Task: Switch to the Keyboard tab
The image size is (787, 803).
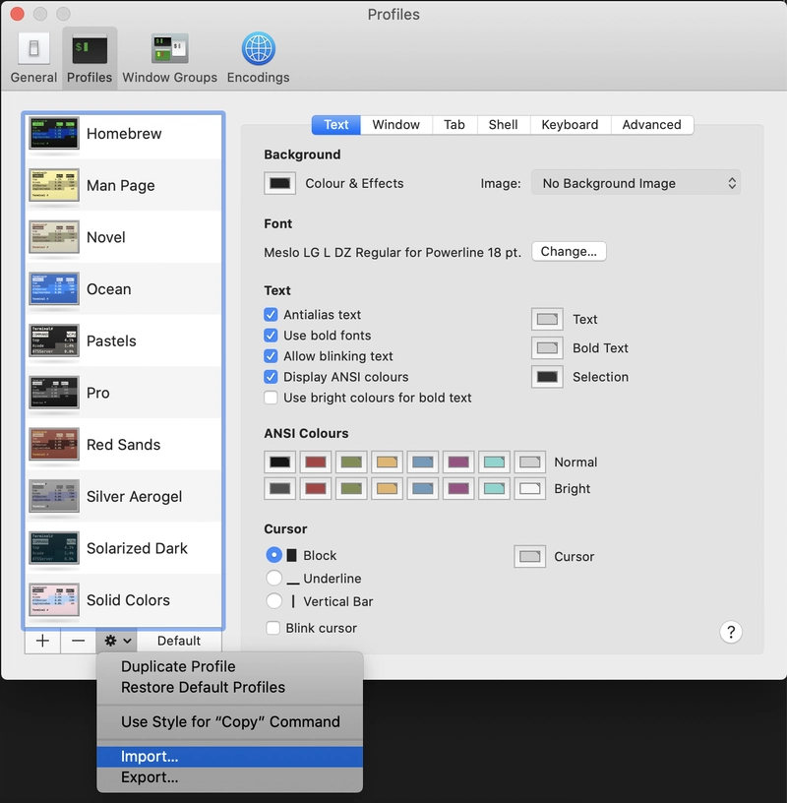Action: 570,125
